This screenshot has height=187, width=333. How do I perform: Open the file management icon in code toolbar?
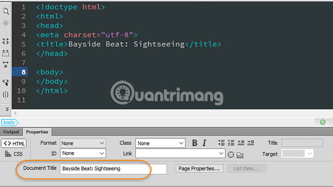click(6, 11)
